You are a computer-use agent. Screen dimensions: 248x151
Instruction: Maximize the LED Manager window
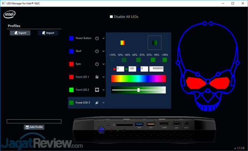(233, 3)
